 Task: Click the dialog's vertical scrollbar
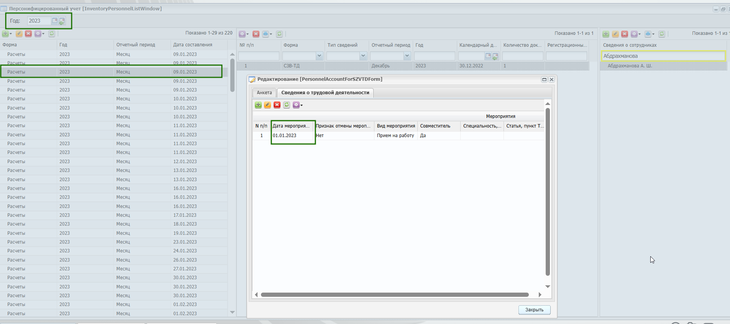click(548, 191)
